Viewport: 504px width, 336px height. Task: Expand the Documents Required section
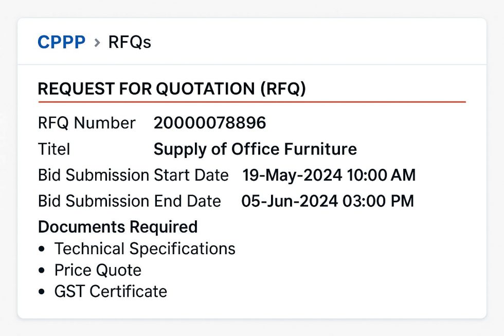tap(117, 226)
